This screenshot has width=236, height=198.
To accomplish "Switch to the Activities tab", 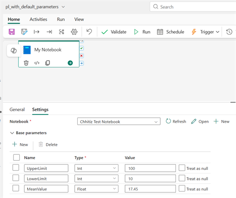I will pyautogui.click(x=38, y=20).
